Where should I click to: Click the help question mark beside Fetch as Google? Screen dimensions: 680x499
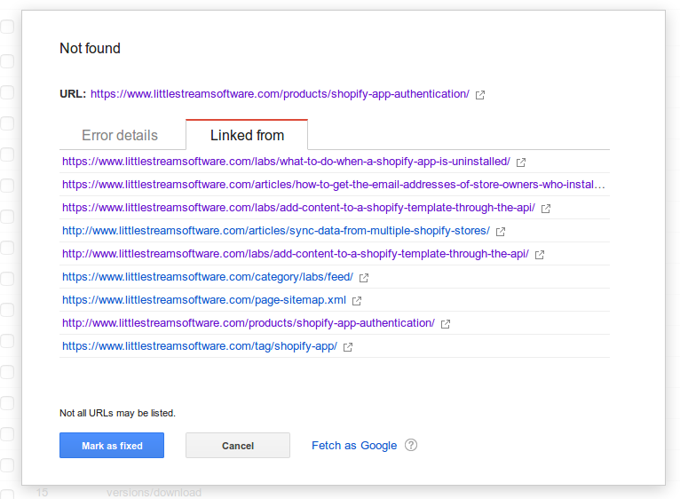pos(411,445)
